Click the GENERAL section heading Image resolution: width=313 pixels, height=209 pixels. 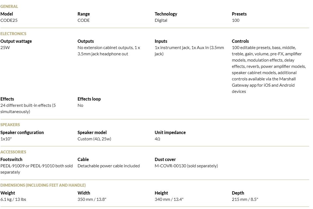pos(9,6)
